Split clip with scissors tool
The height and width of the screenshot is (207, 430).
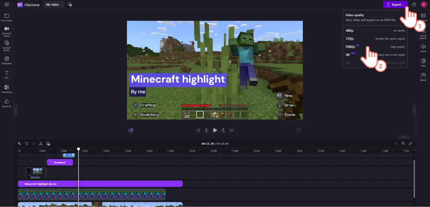pyautogui.click(x=41, y=143)
